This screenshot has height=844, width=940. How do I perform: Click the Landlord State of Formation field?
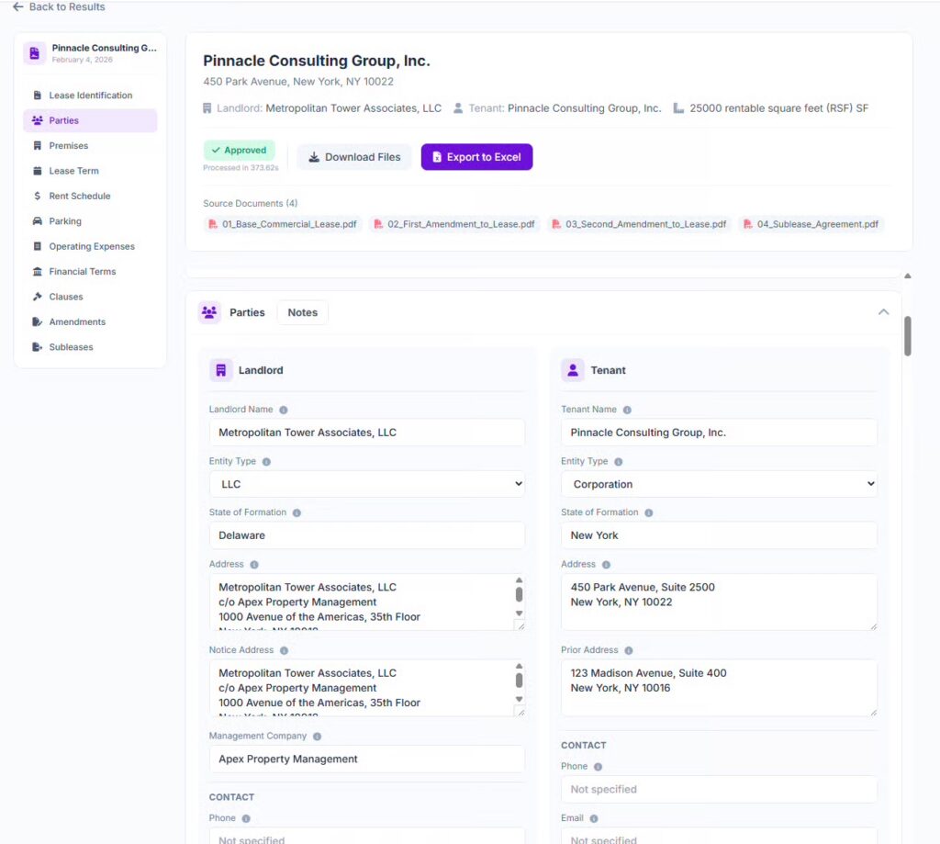pos(366,535)
